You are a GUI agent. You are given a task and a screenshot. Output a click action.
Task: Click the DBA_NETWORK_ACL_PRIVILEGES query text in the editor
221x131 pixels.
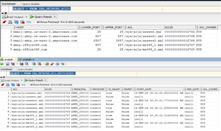(42, 73)
